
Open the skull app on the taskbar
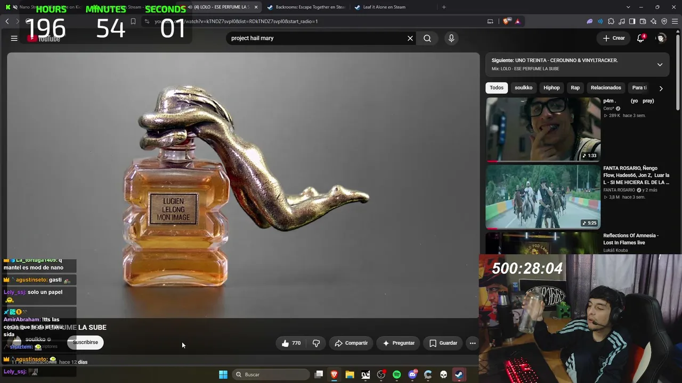[x=443, y=374]
